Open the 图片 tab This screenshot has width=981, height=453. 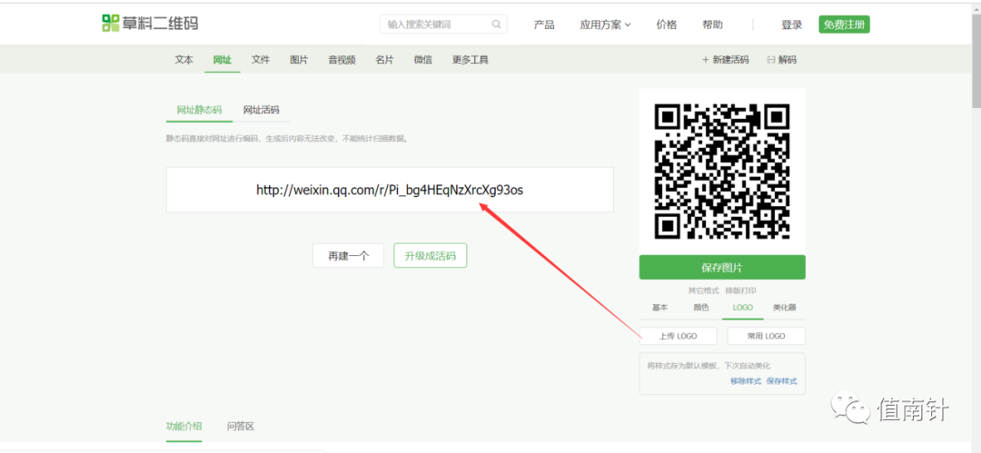point(299,60)
